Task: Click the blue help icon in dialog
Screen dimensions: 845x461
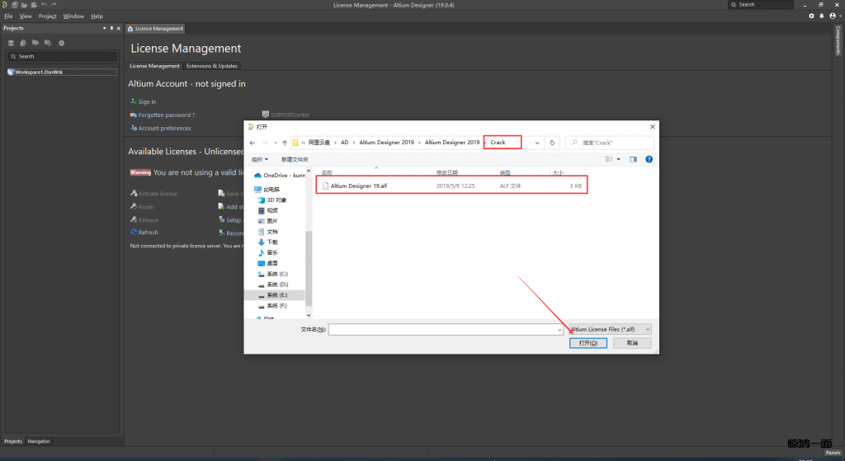Action: pyautogui.click(x=649, y=159)
